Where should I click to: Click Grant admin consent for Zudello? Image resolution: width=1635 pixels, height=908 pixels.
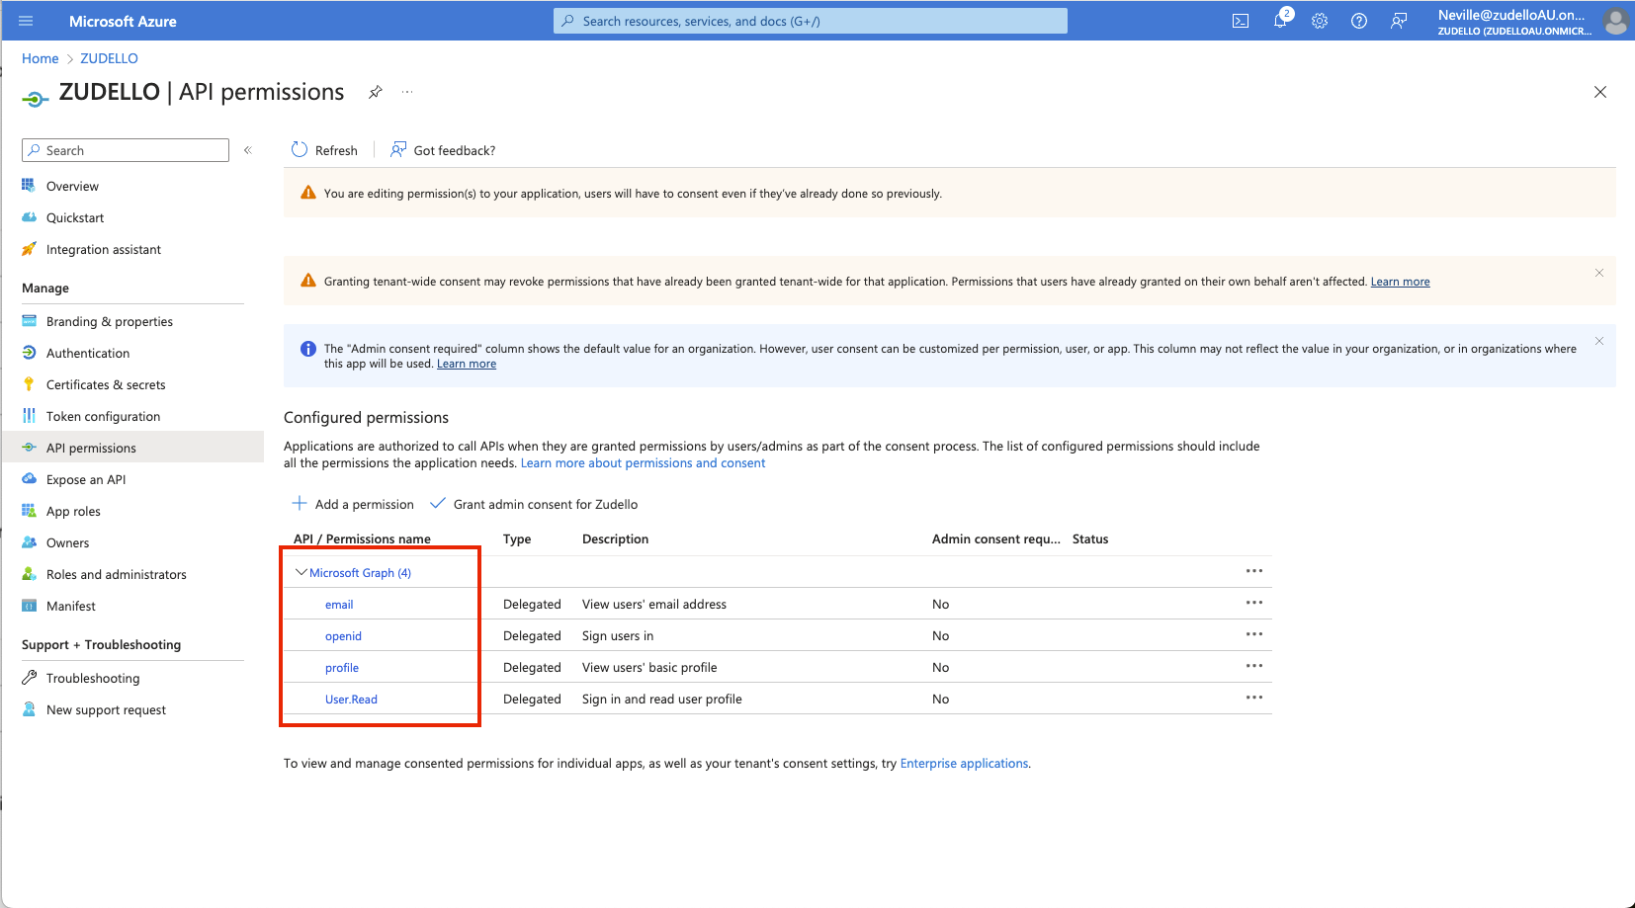534,504
